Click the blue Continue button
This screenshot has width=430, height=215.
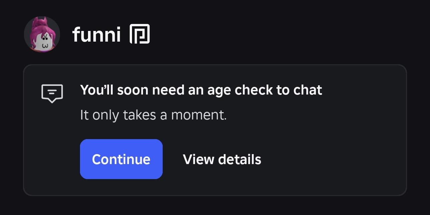tap(121, 159)
